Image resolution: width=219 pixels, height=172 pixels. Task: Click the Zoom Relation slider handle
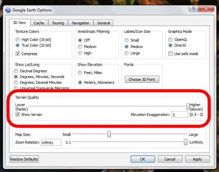point(186,142)
